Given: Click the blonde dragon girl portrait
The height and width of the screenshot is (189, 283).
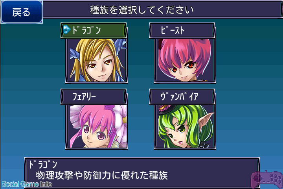Looking at the screenshot, I should 97,61.
